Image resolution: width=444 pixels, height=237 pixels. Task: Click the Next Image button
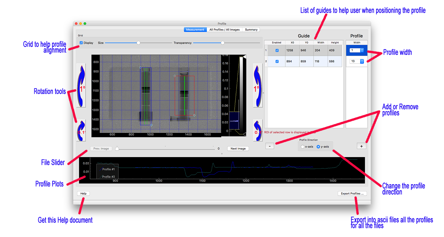[238, 149]
